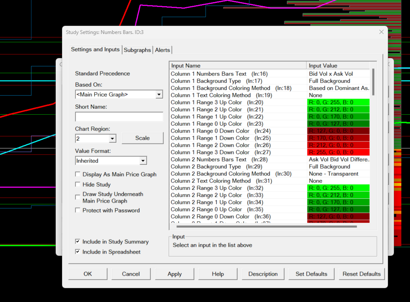The image size is (410, 302).
Task: Enable Display As Main Price Graph
Action: [77, 174]
